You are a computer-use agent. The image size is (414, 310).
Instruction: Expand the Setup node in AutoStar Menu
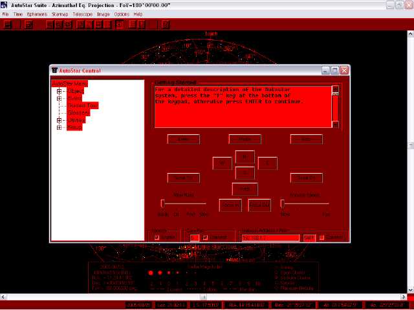pyautogui.click(x=59, y=128)
